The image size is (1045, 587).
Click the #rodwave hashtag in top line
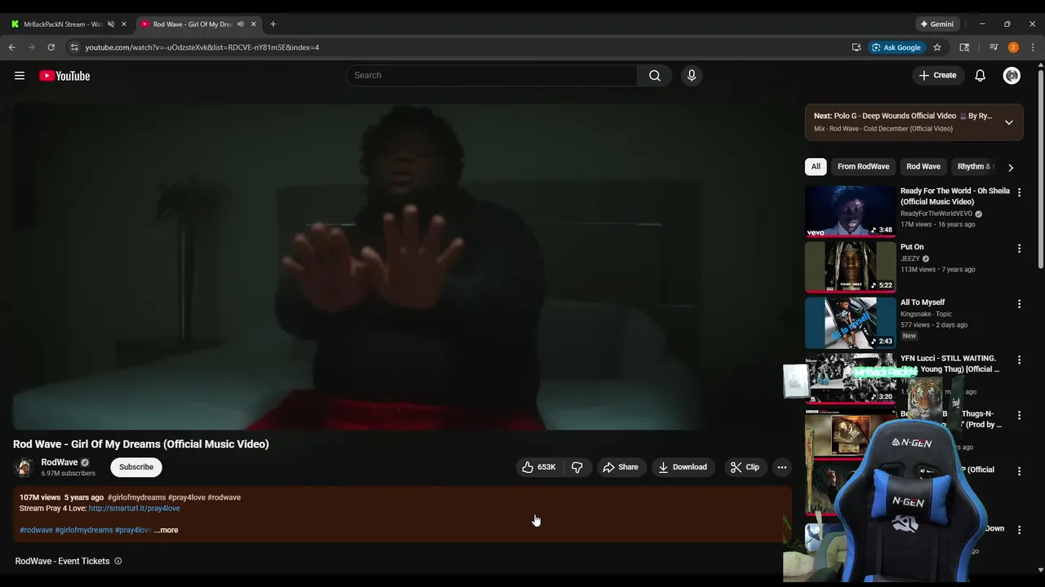click(224, 497)
